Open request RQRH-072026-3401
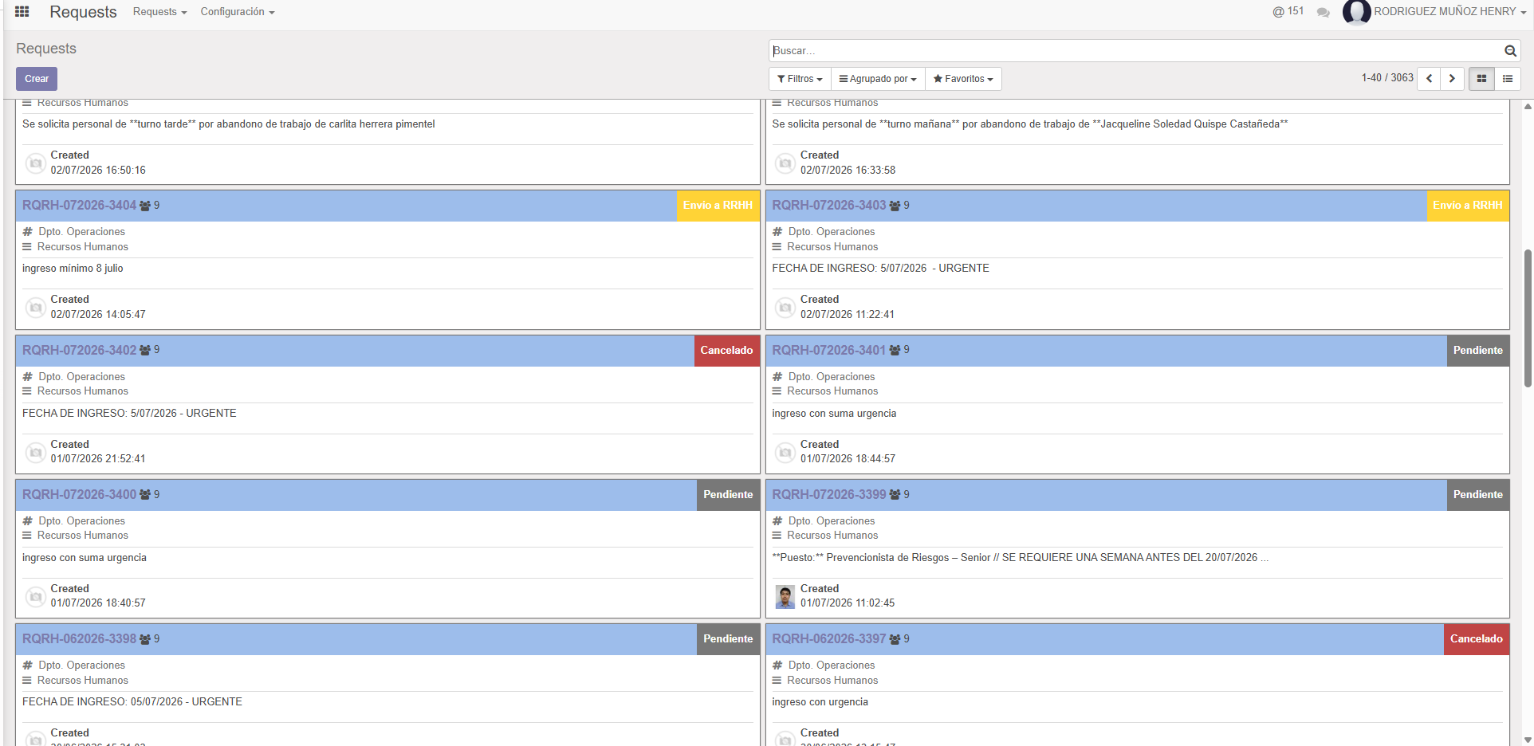Image resolution: width=1534 pixels, height=746 pixels. [x=828, y=350]
